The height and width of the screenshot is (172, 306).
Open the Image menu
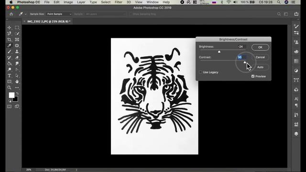pos(68,2)
